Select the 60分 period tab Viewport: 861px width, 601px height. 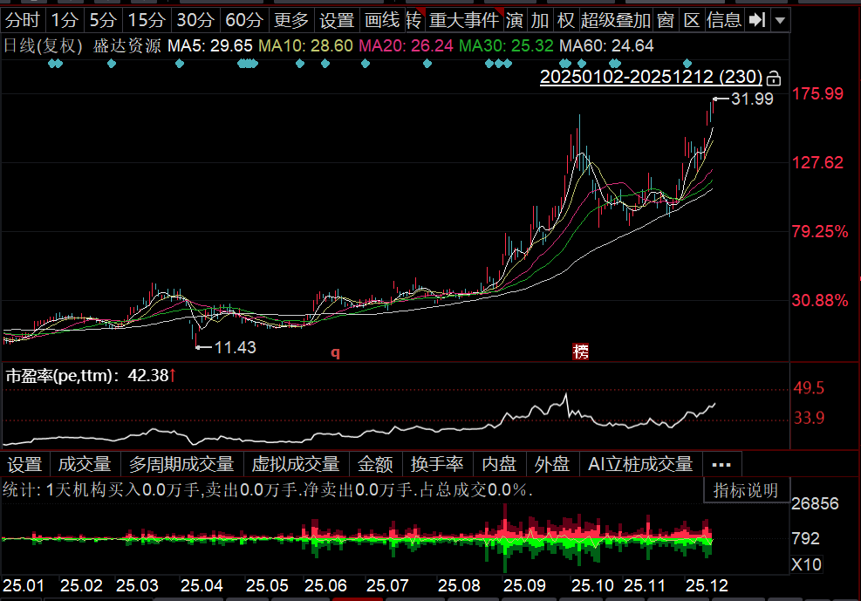(243, 20)
